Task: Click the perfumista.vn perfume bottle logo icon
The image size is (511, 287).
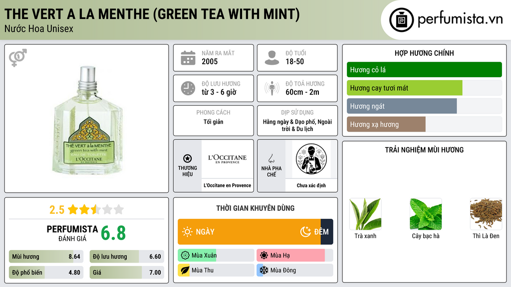Action: click(x=402, y=20)
